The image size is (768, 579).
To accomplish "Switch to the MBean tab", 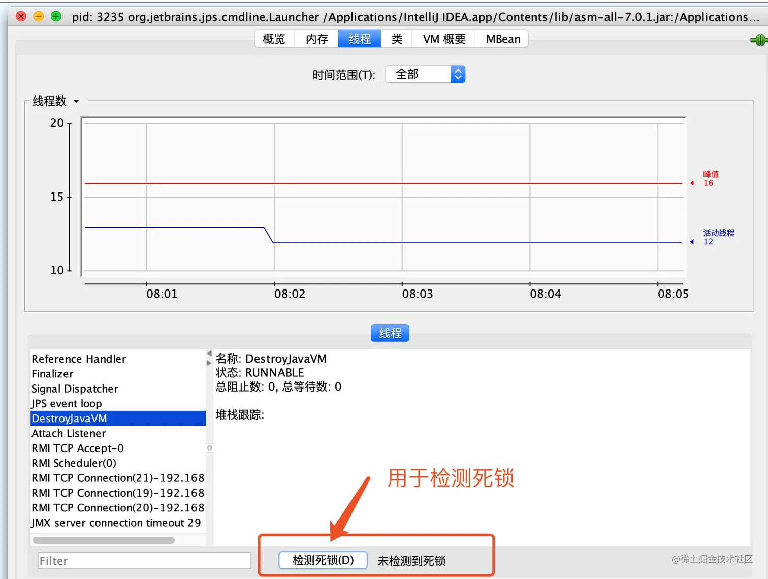I will [x=502, y=39].
